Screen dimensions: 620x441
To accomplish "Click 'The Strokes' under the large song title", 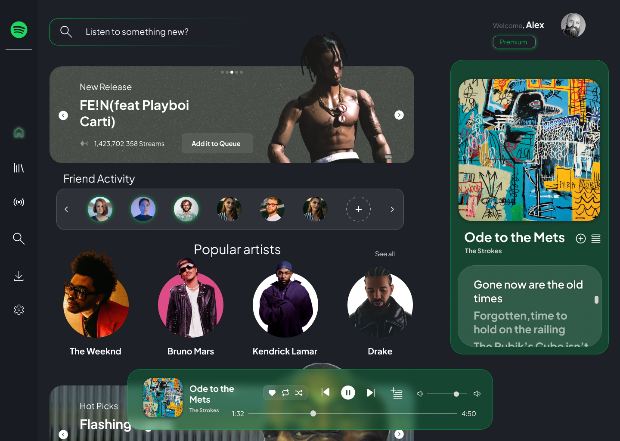I will pyautogui.click(x=483, y=251).
